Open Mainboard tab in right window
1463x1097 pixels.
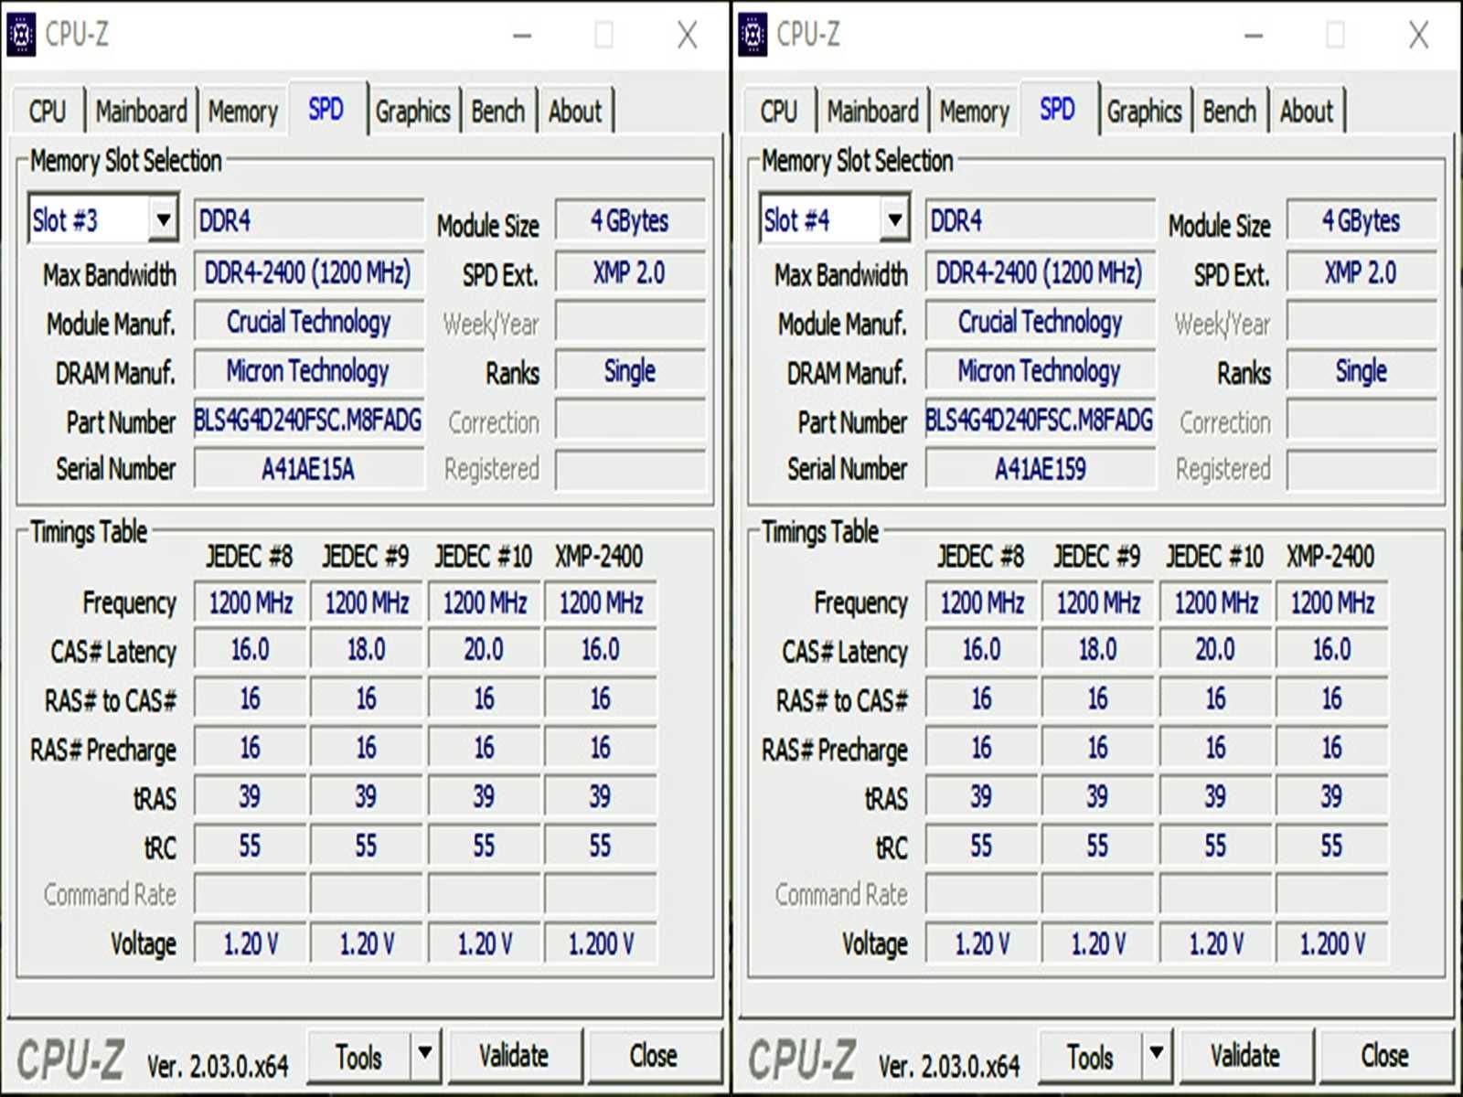click(x=873, y=112)
